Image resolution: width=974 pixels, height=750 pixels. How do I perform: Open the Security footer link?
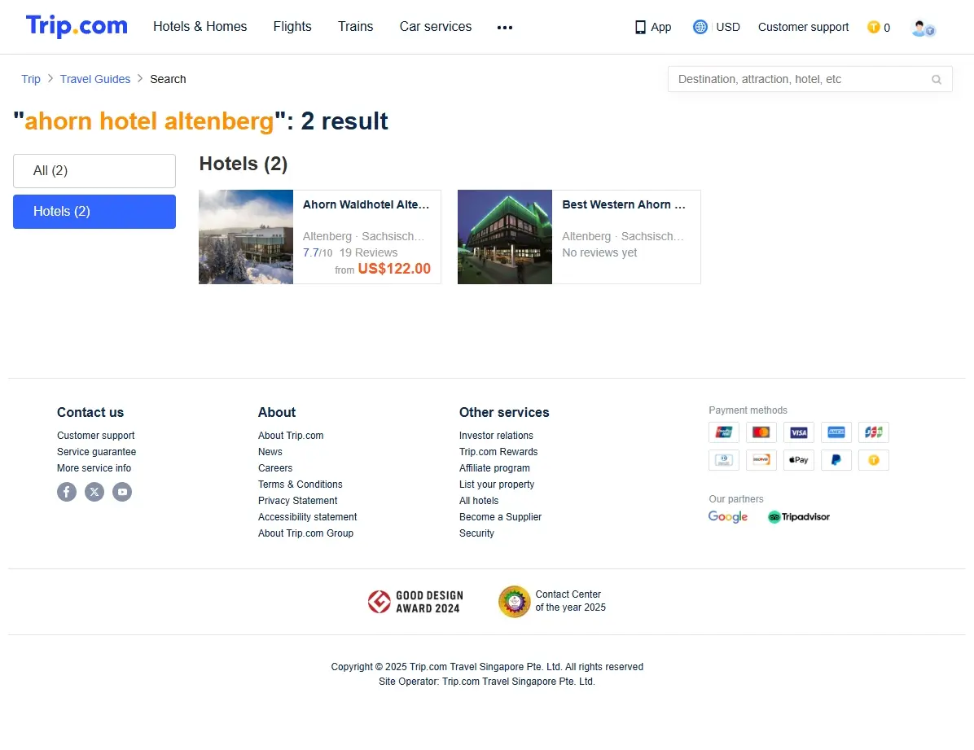(x=476, y=533)
